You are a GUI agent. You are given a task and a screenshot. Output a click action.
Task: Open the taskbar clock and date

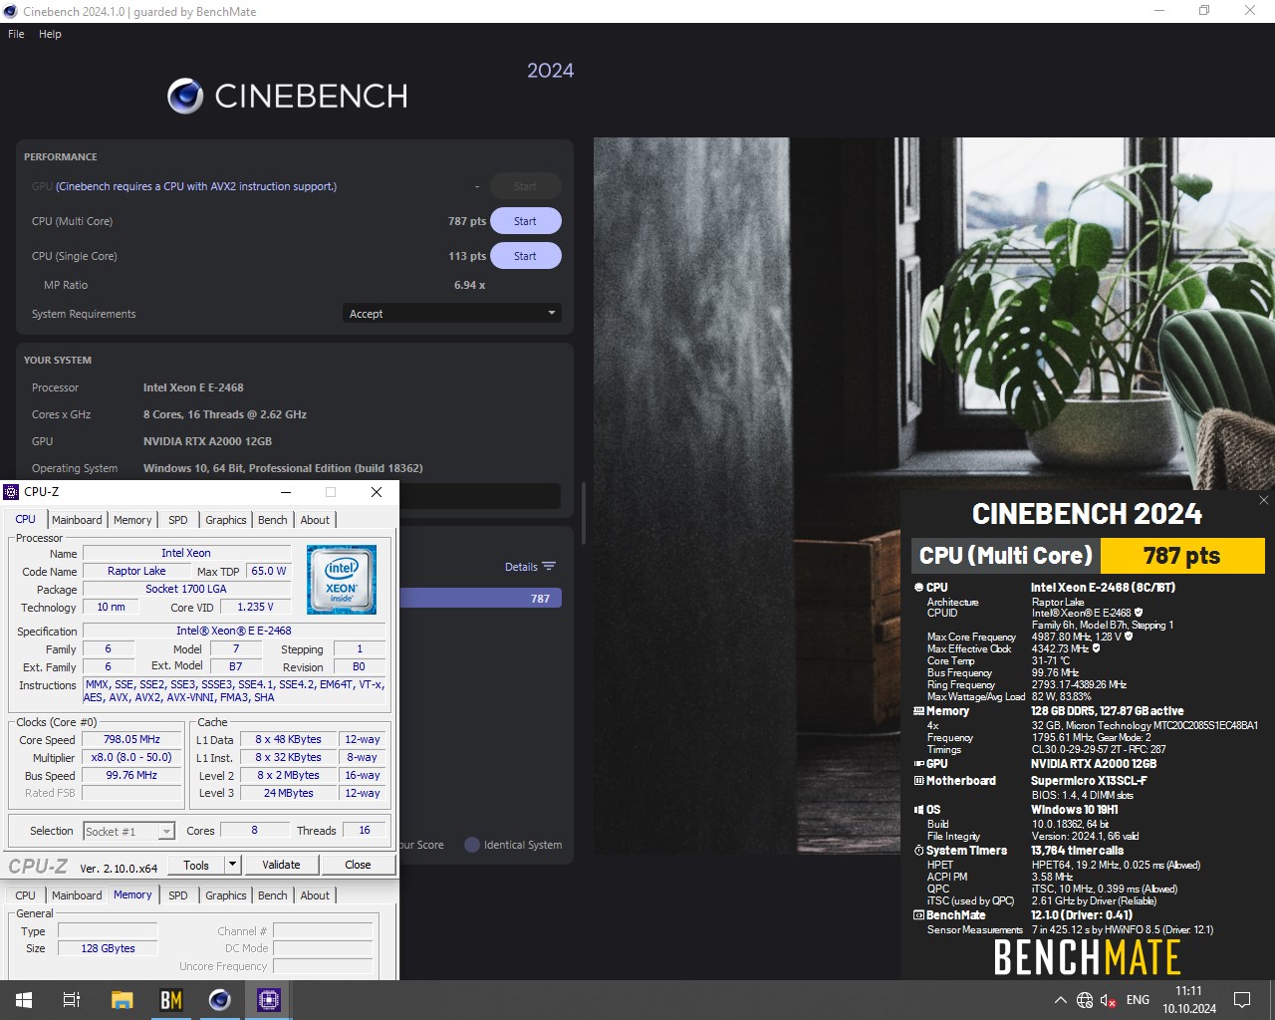pos(1189,1000)
